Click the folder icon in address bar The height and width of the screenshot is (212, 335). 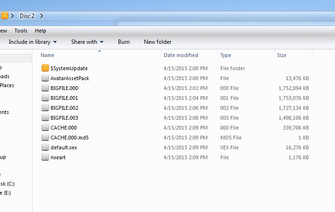[5, 16]
